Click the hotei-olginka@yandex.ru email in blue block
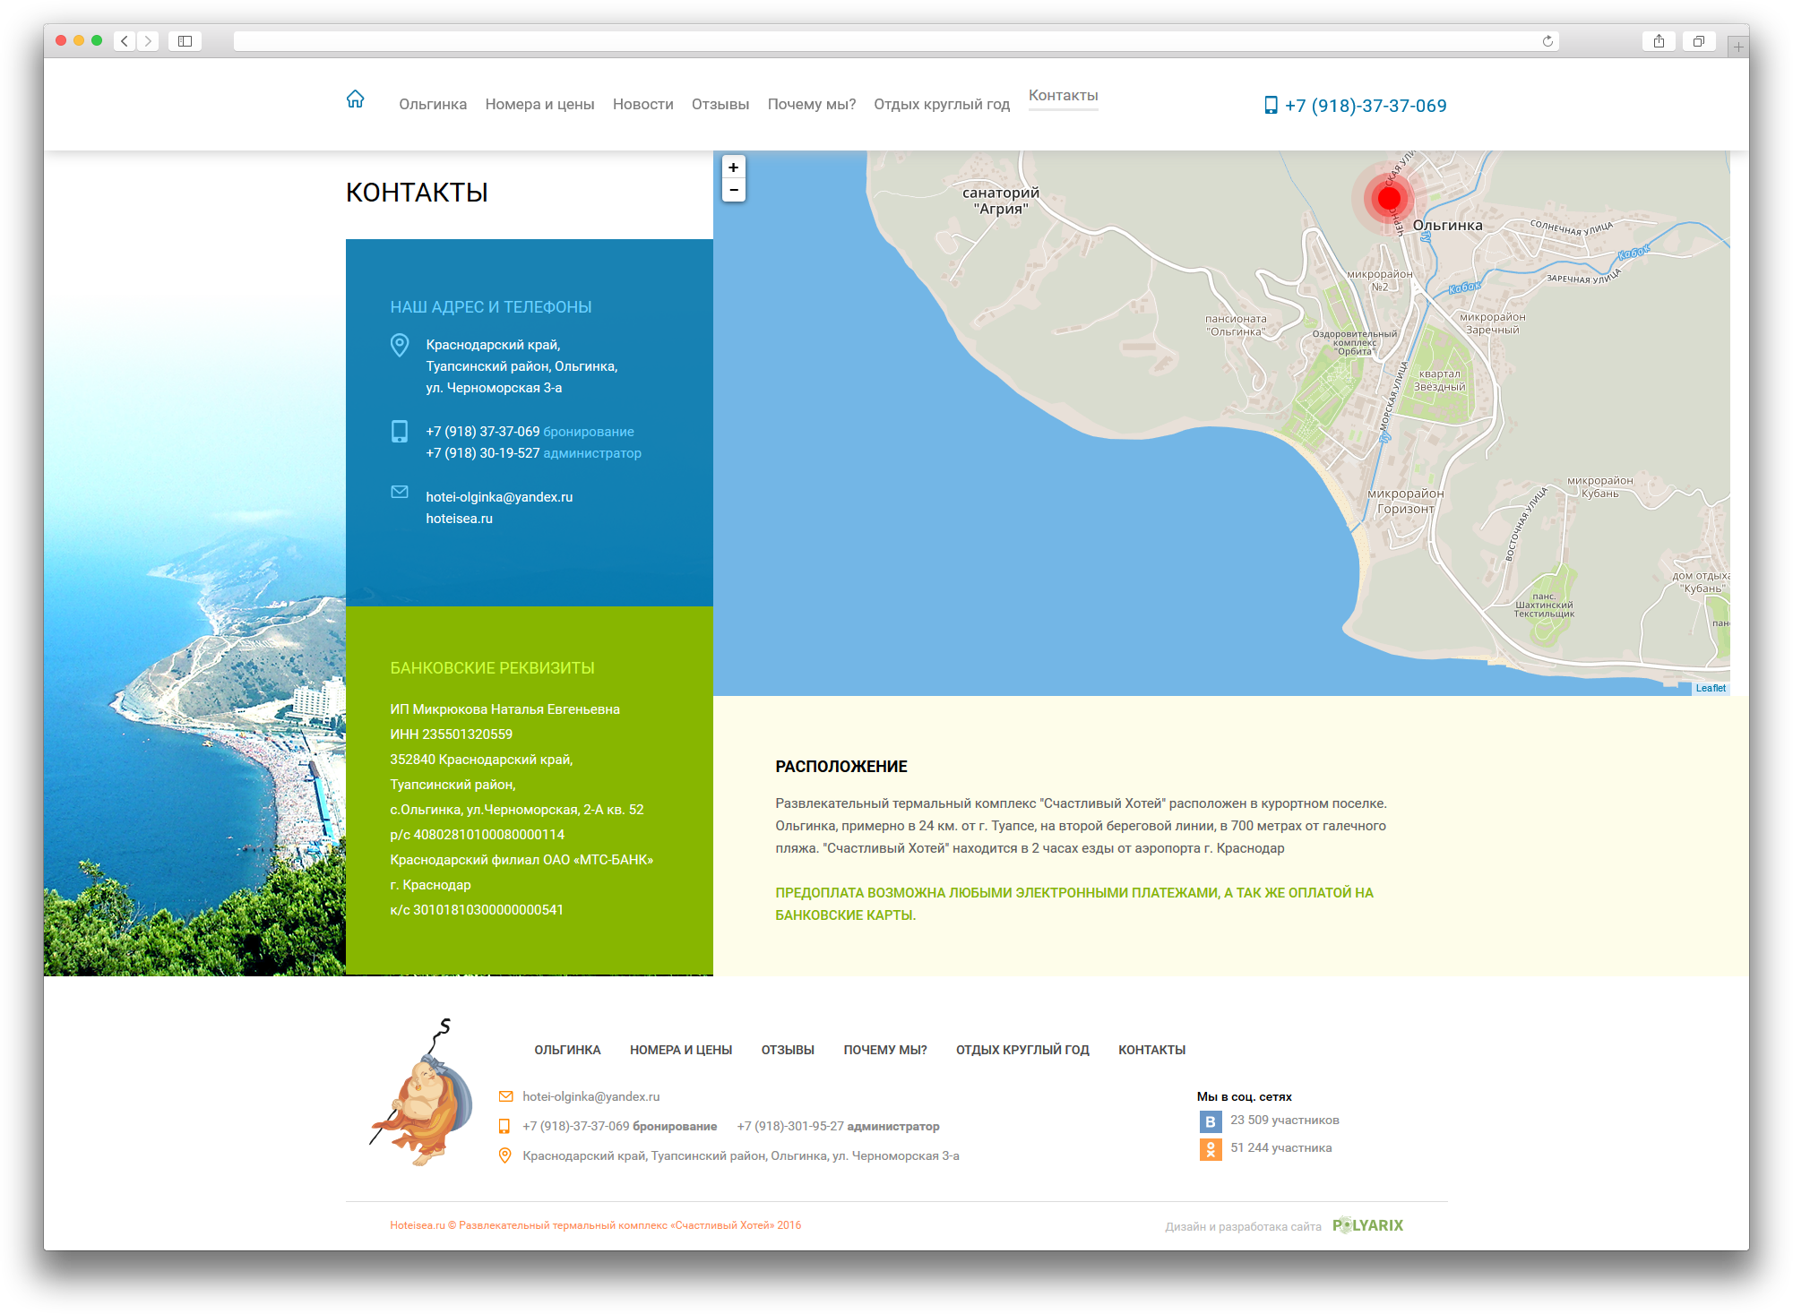The image size is (1793, 1314). click(x=499, y=497)
